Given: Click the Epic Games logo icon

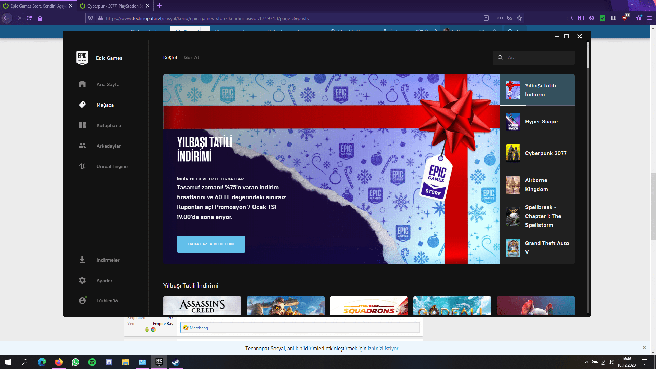Looking at the screenshot, I should (x=82, y=58).
